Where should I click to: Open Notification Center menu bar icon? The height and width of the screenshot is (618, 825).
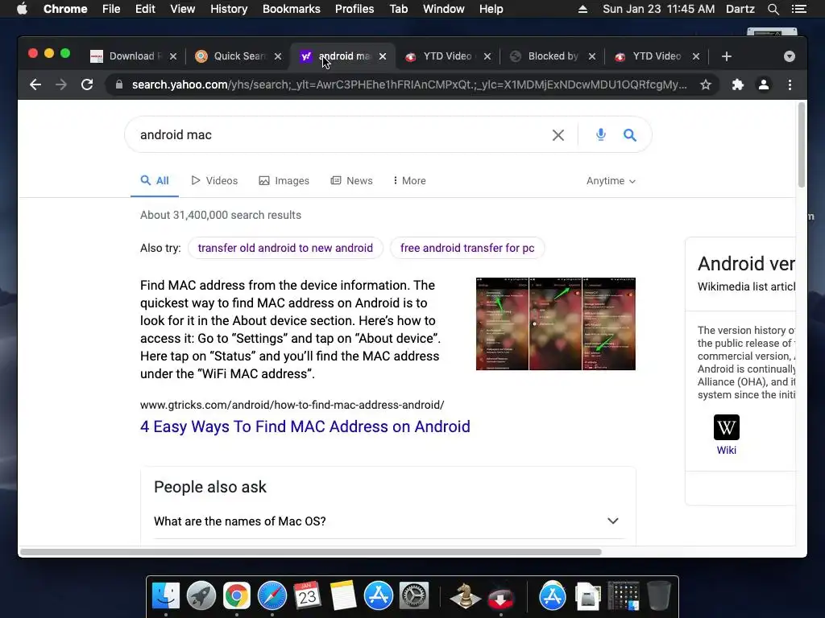tap(798, 9)
